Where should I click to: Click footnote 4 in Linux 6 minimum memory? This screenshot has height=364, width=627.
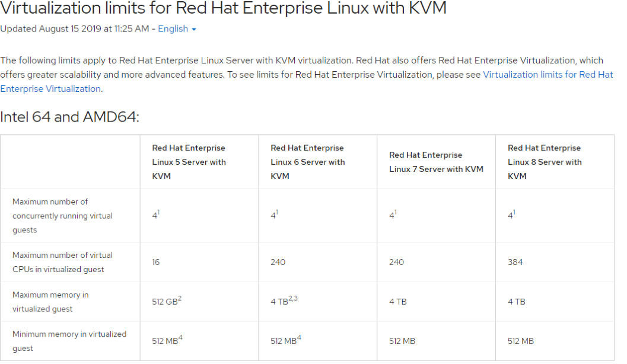point(299,338)
